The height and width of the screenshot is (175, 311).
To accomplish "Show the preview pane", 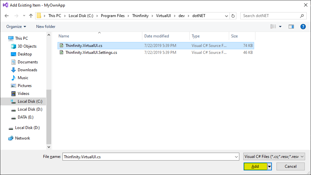I will pyautogui.click(x=291, y=27).
